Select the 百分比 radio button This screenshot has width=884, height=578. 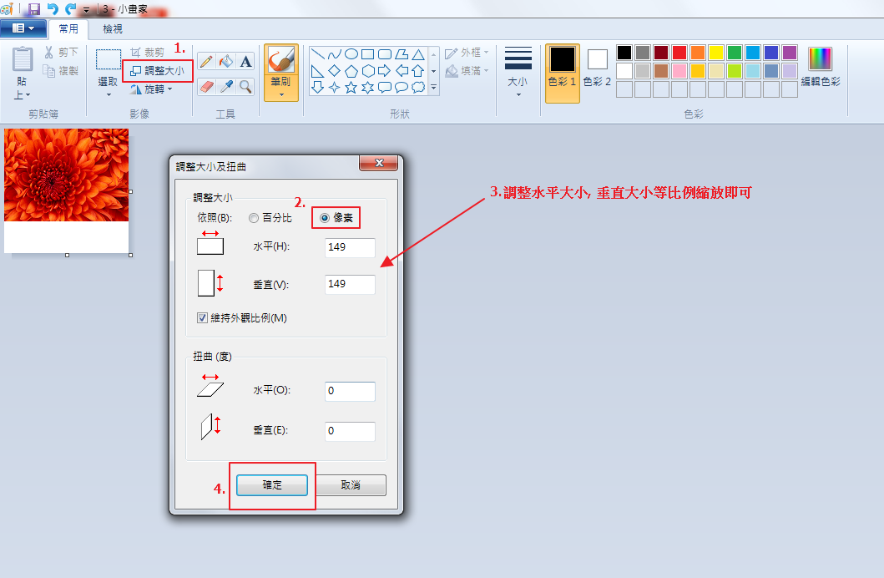tap(254, 218)
